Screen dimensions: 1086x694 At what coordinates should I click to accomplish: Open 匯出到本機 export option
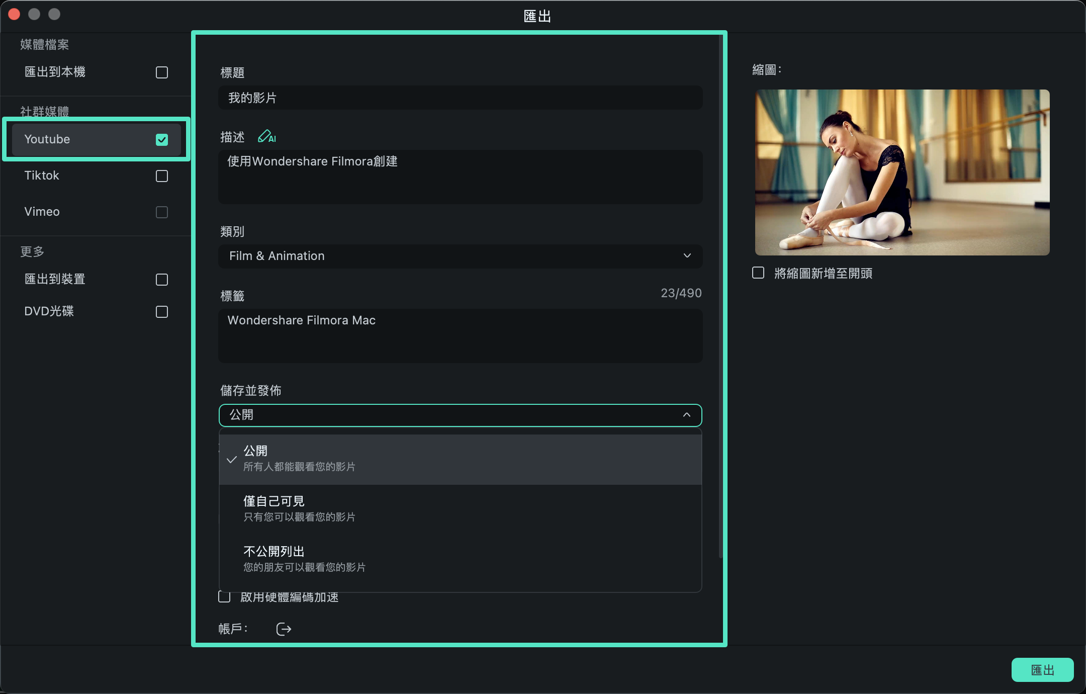point(96,72)
